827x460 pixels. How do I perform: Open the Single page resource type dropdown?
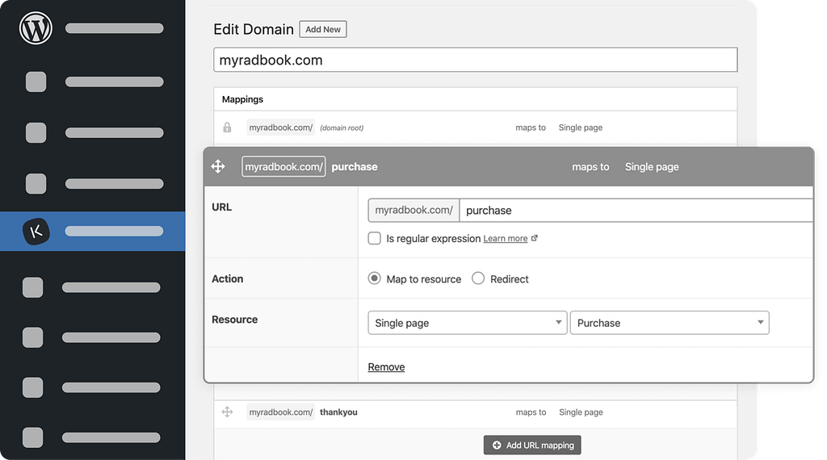click(468, 323)
